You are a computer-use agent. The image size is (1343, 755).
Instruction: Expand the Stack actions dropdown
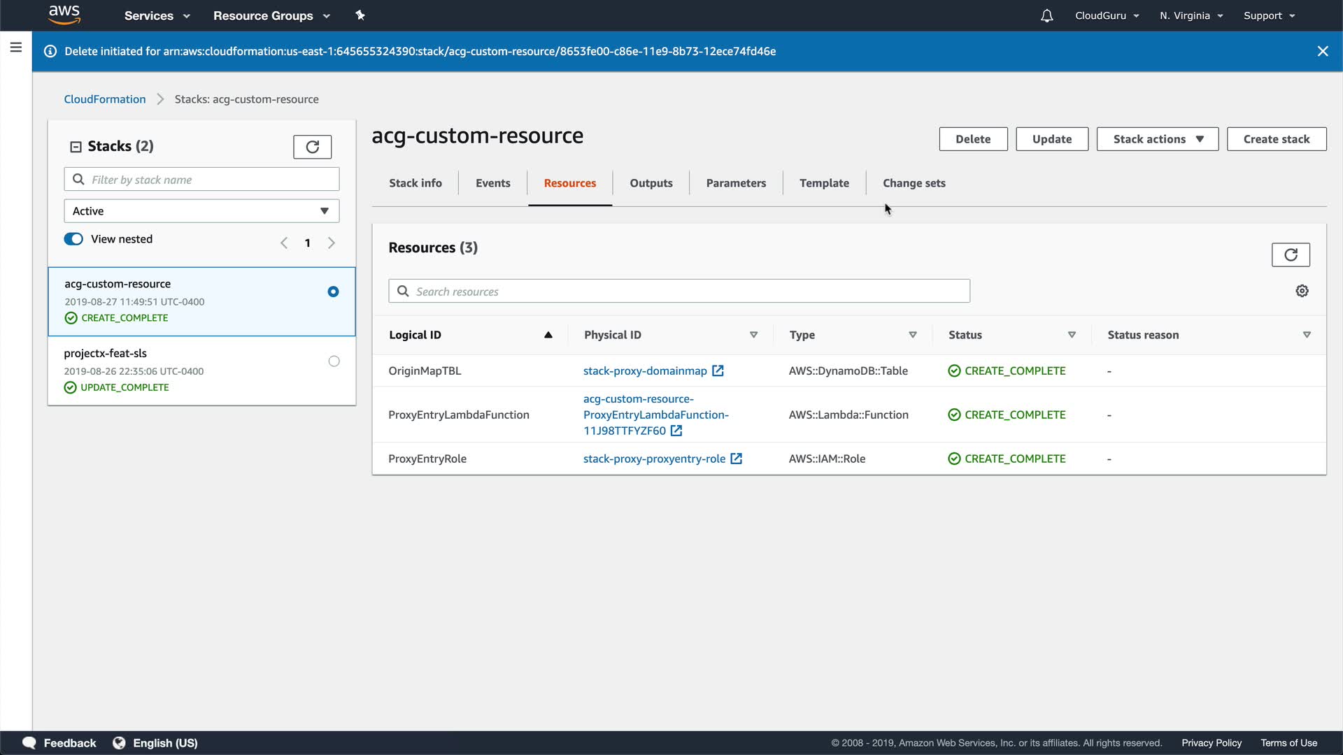click(1157, 139)
